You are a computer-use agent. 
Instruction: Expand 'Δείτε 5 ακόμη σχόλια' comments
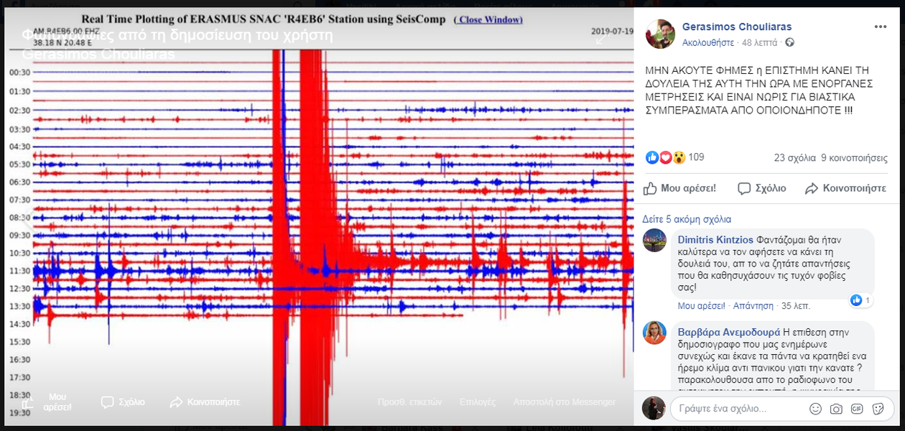686,219
